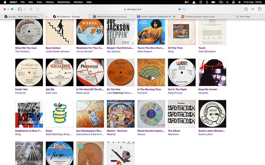Open the Safari menu
Screen dimensions: 265x165
click(x=13, y=2)
